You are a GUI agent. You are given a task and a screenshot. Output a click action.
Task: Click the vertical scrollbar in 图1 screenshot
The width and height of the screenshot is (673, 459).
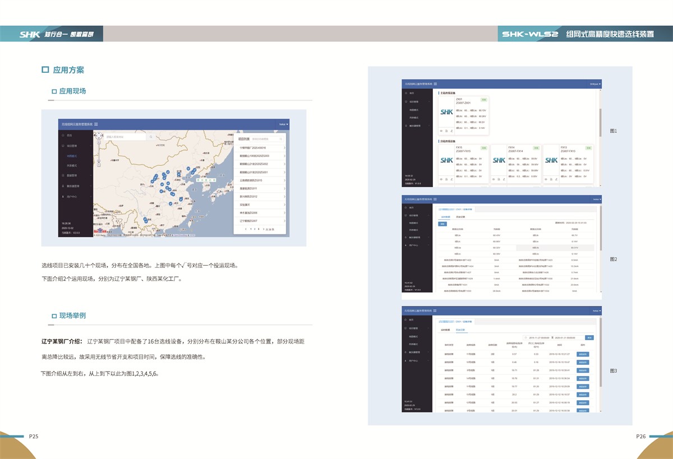click(x=600, y=122)
